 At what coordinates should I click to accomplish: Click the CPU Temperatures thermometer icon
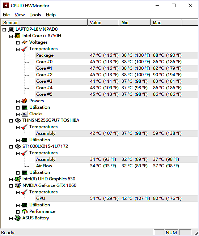click(25, 49)
